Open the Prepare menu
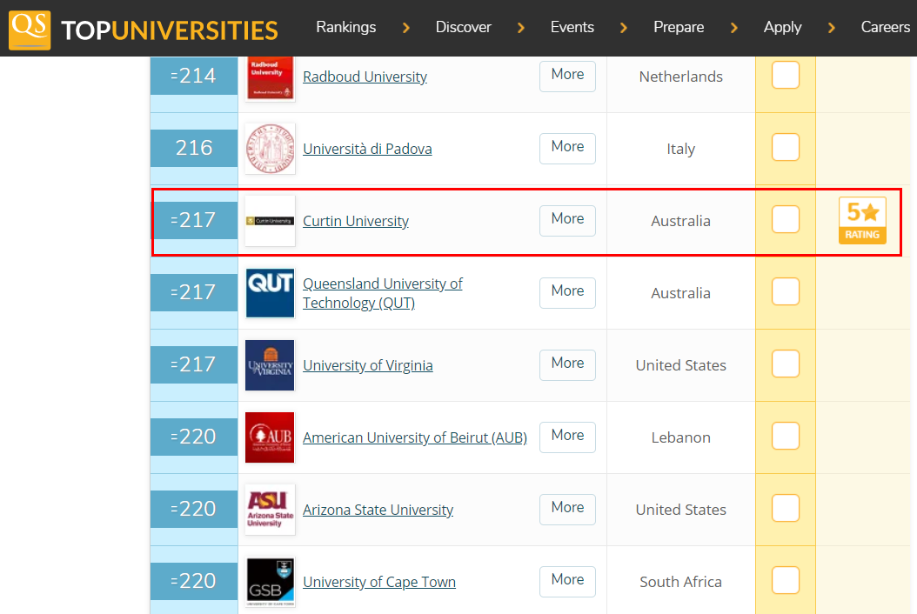The height and width of the screenshot is (614, 917). pyautogui.click(x=679, y=27)
